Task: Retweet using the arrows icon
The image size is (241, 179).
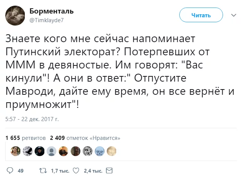Action: click(42, 170)
